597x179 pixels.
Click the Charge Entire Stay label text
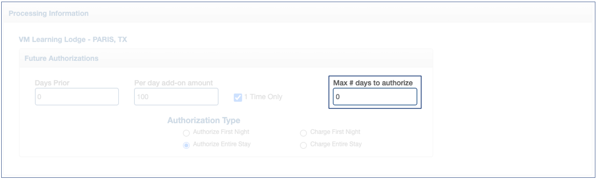click(336, 144)
